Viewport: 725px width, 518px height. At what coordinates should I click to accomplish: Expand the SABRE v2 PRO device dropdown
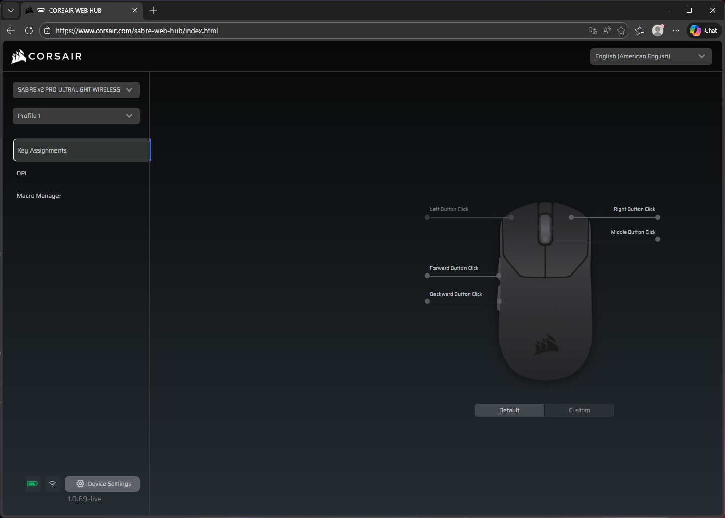coord(76,90)
